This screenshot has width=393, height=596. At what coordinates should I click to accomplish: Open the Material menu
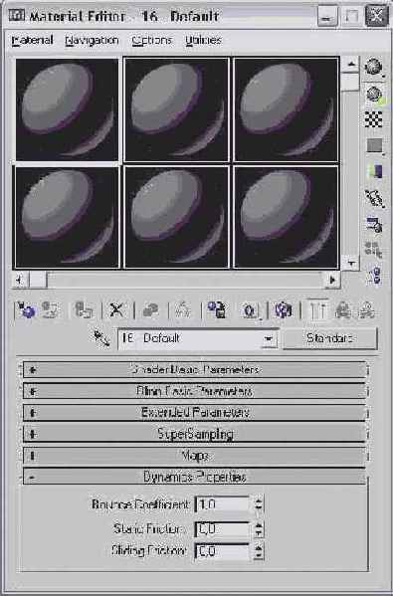tap(32, 40)
